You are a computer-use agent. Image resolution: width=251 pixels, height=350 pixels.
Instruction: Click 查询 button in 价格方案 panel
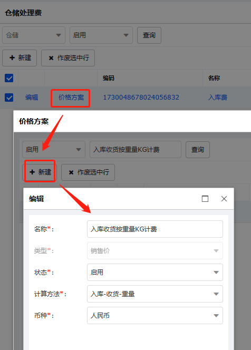click(198, 149)
